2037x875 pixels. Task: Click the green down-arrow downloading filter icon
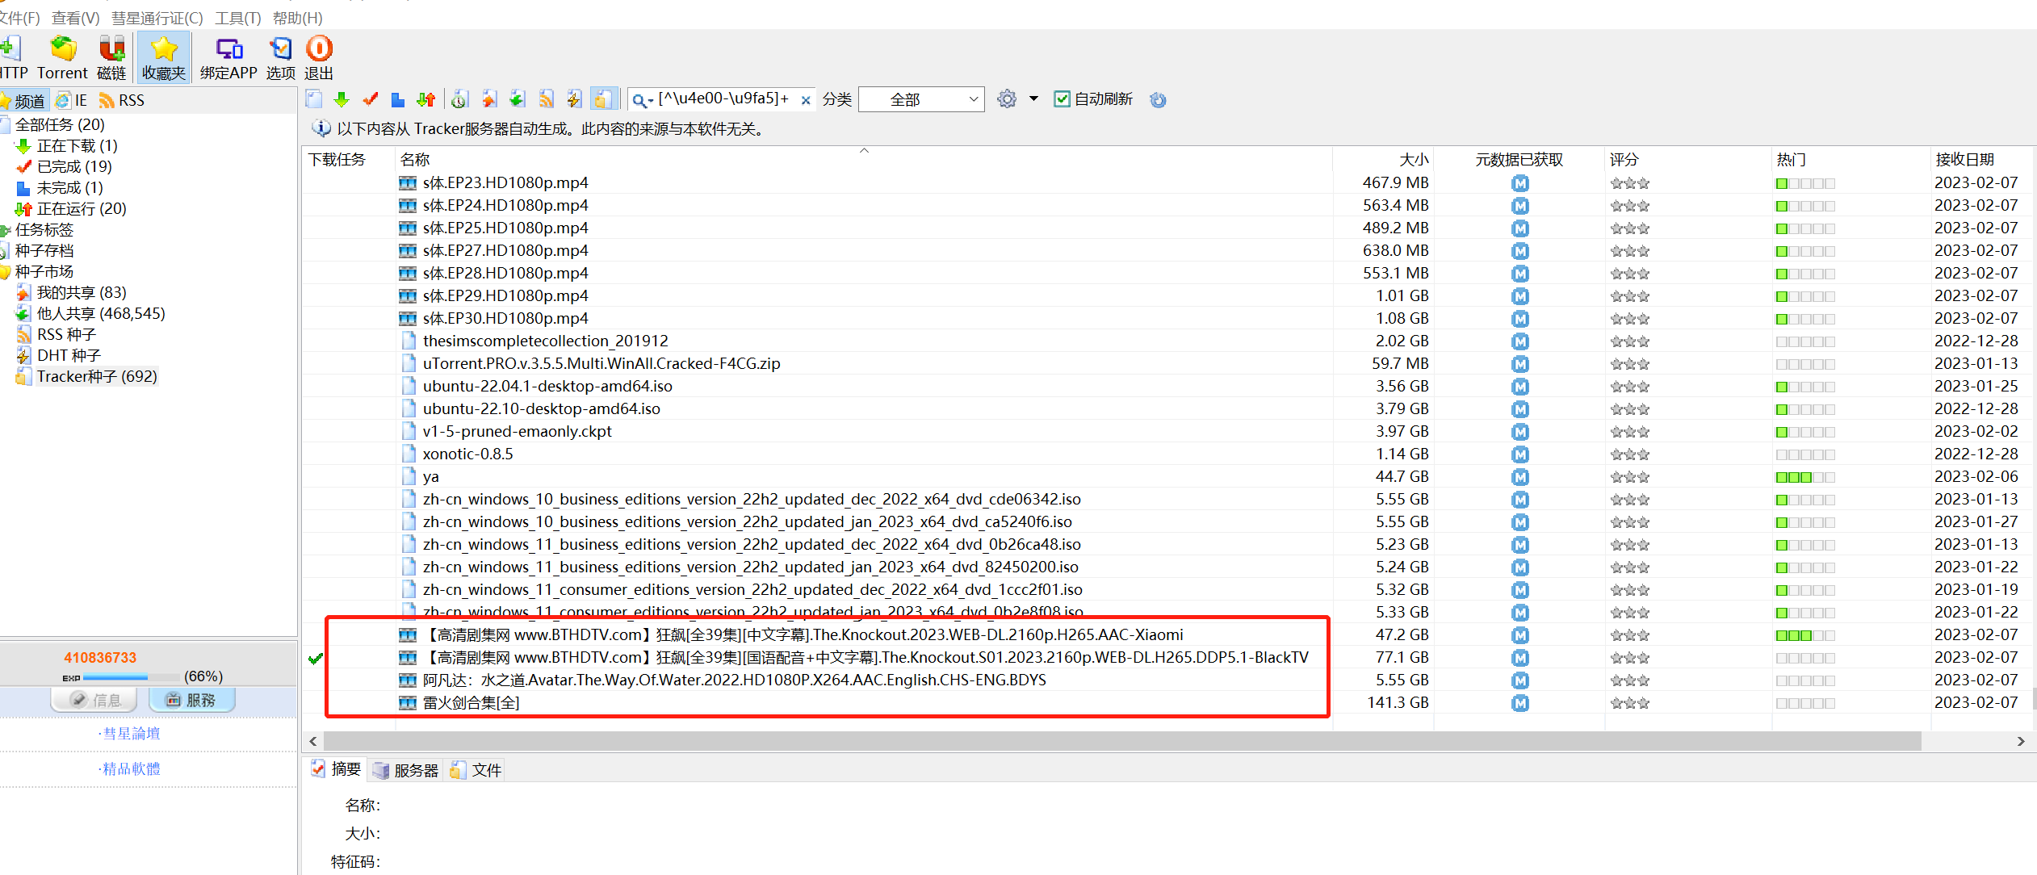(x=342, y=99)
